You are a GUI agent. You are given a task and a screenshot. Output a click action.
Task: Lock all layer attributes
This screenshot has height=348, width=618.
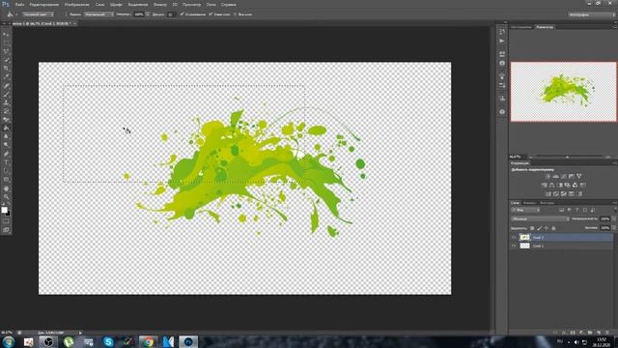(553, 228)
